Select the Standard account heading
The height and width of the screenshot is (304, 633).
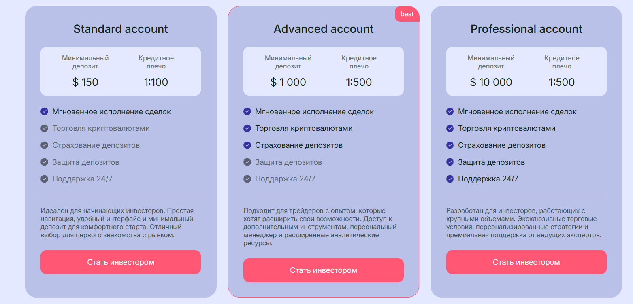[x=121, y=29]
